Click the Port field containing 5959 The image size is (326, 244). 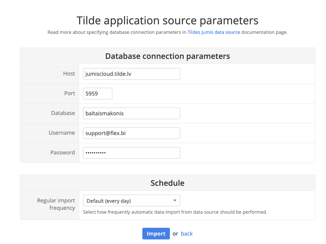(x=97, y=93)
